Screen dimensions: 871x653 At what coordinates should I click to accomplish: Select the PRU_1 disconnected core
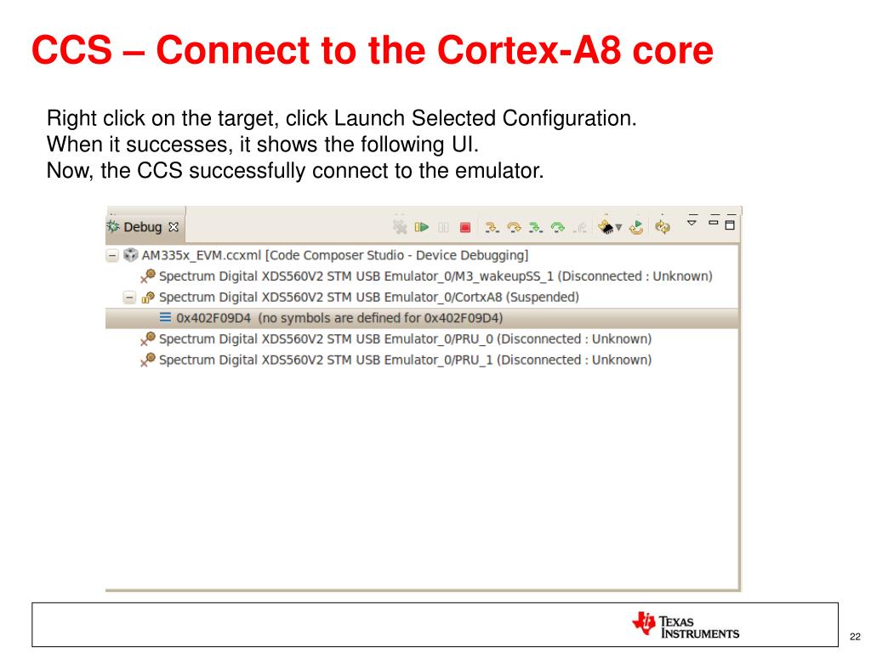[x=405, y=361]
